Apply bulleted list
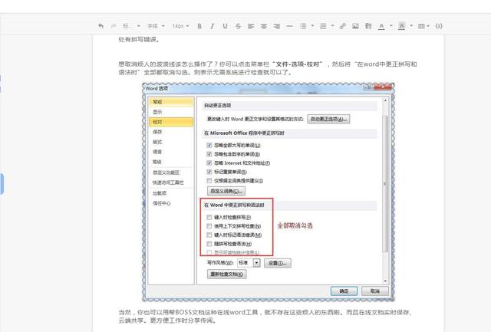 click(303, 26)
